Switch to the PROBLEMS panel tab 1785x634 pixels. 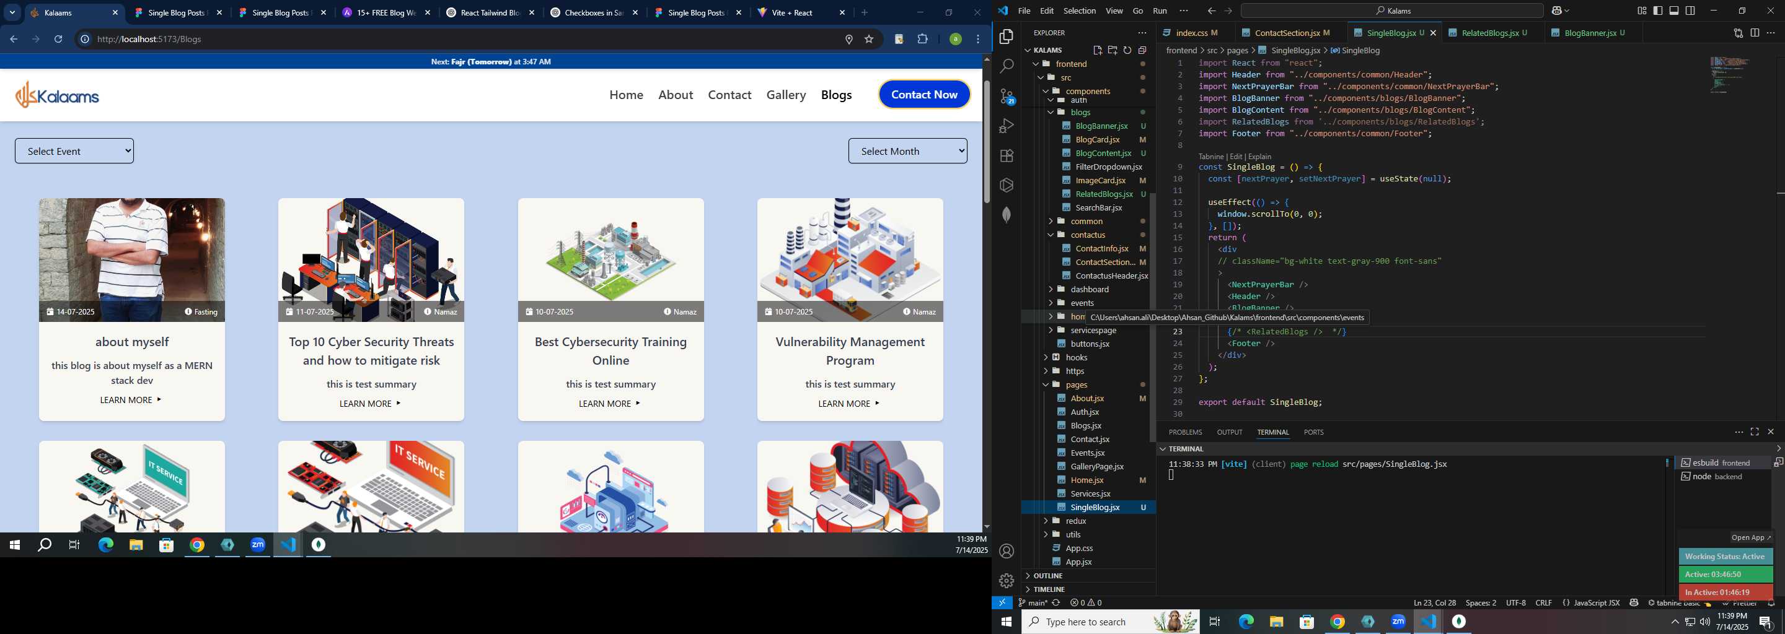coord(1185,432)
